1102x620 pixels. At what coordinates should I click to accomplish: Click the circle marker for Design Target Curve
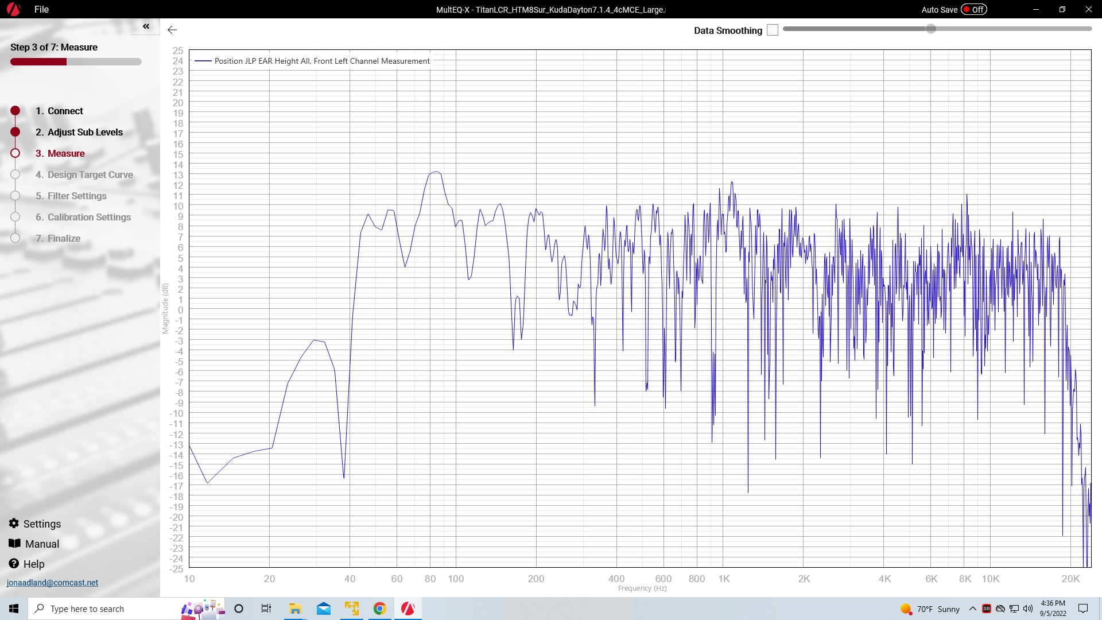(15, 175)
